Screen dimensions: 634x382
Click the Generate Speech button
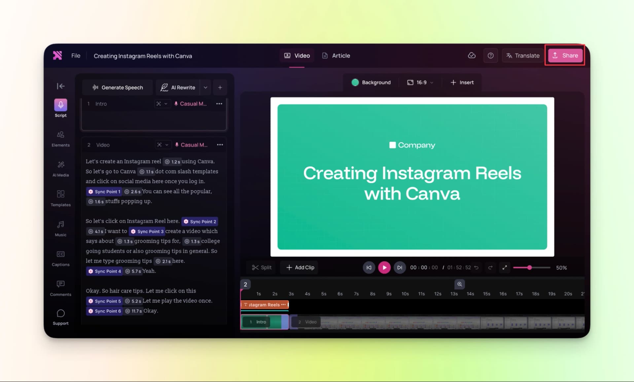pos(118,87)
